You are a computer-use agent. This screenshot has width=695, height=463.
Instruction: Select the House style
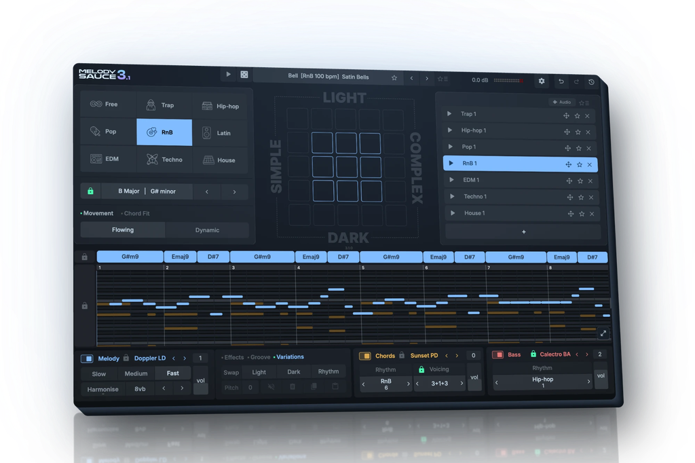(x=221, y=160)
